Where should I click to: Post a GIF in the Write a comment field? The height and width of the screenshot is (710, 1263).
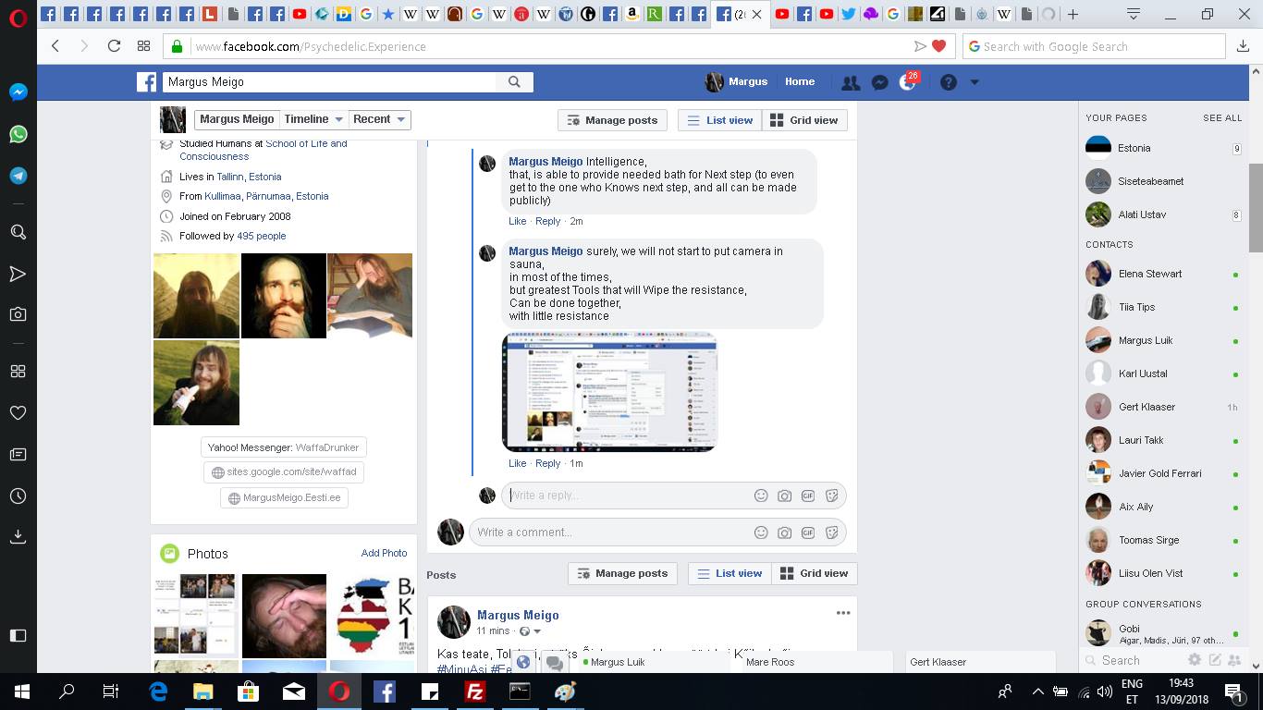(808, 532)
